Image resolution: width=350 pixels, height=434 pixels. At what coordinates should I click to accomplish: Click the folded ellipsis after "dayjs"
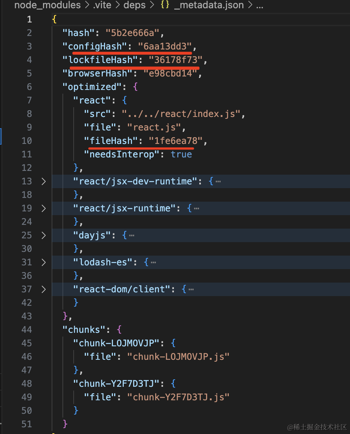pos(132,235)
